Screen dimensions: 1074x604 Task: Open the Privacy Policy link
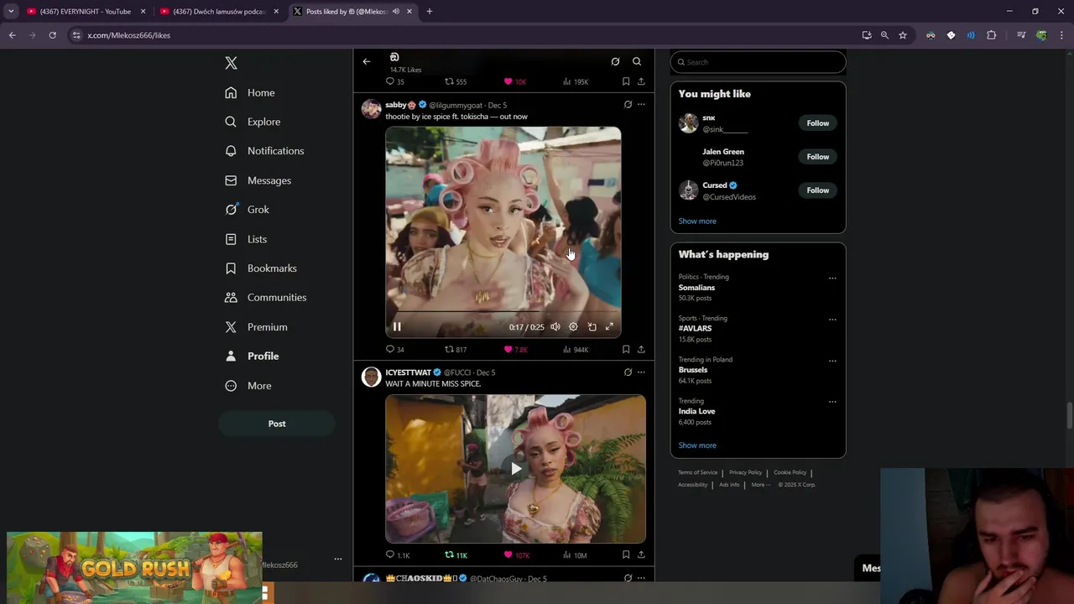click(x=745, y=472)
